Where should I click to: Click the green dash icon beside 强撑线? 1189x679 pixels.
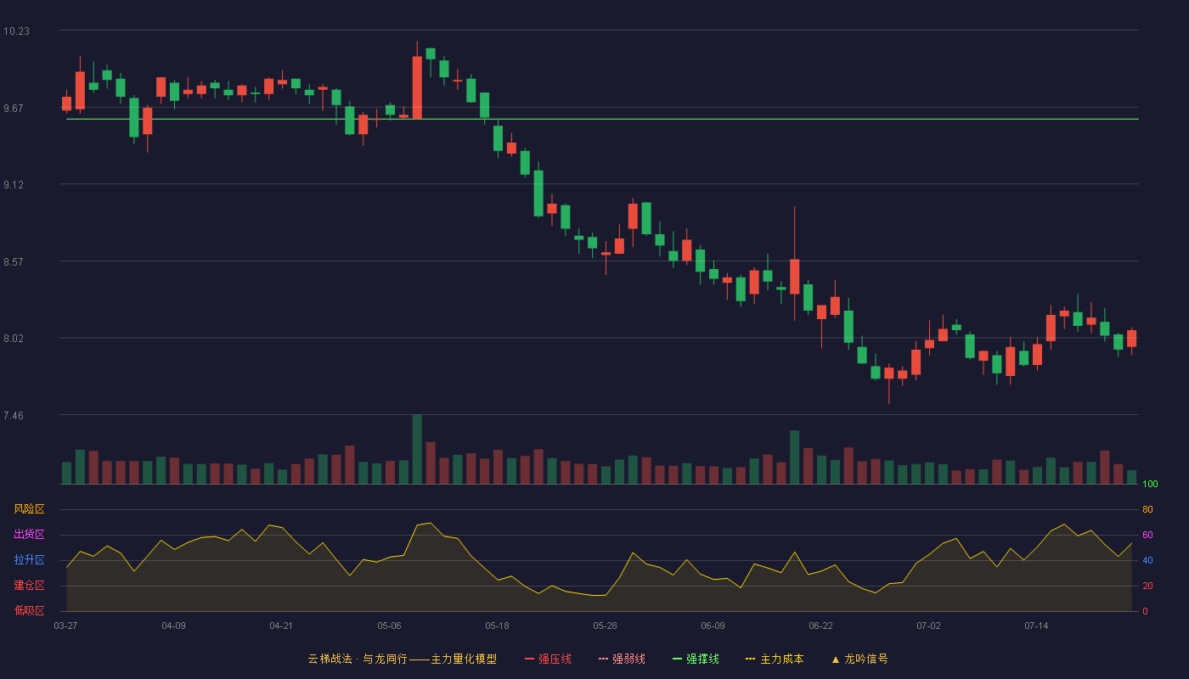tap(678, 659)
